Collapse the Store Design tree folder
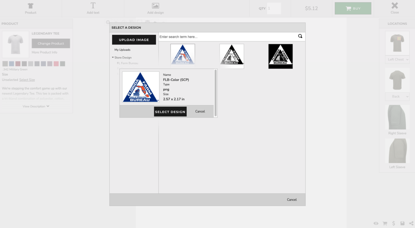 click(x=113, y=58)
